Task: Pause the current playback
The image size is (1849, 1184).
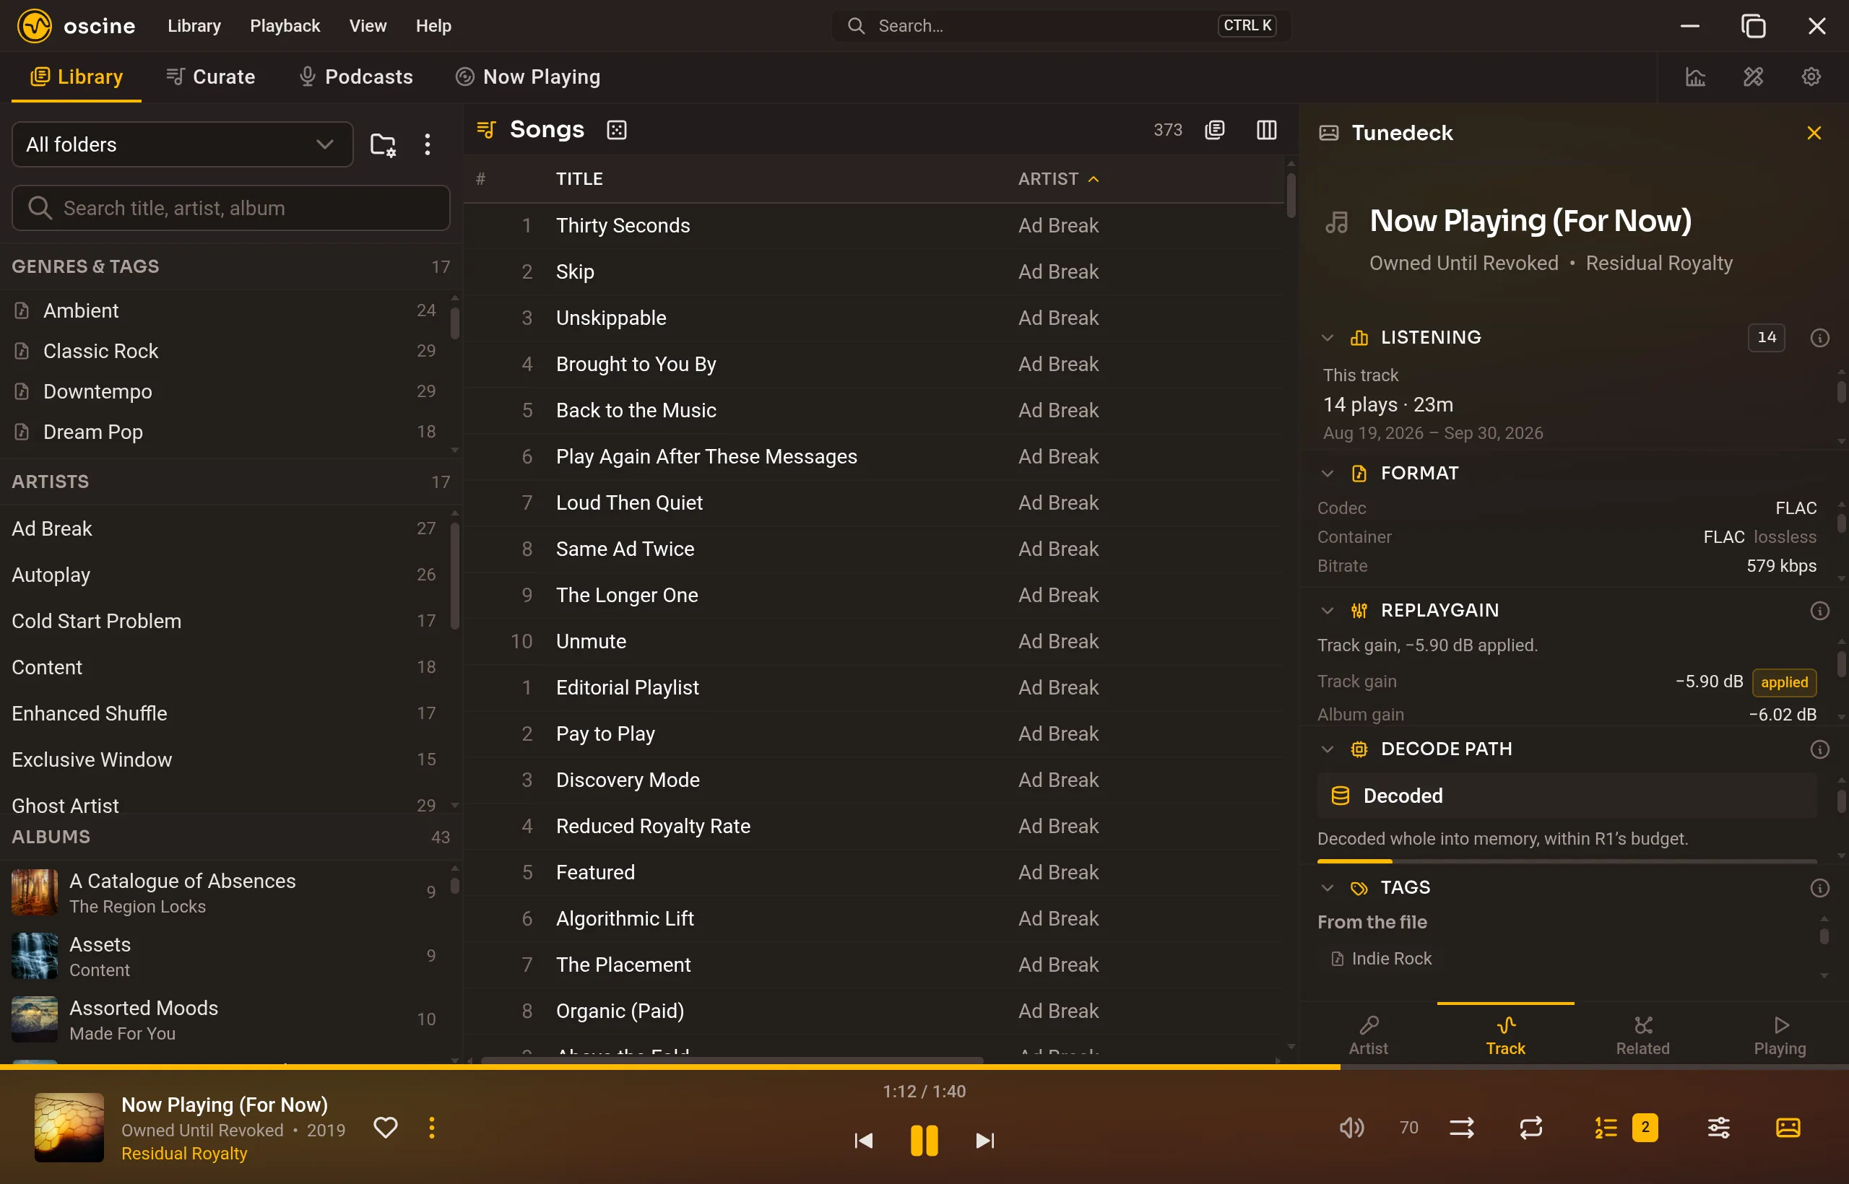Action: click(924, 1140)
